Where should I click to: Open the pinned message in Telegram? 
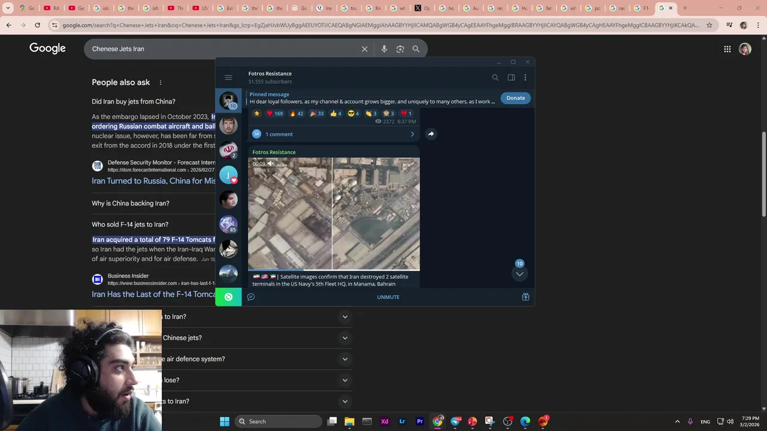372,98
